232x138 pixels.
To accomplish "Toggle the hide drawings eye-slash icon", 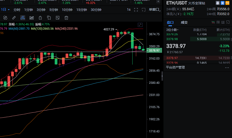I will click(x=5, y=18).
